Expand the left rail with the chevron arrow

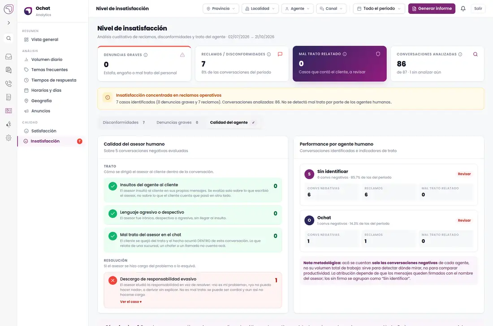9,22
